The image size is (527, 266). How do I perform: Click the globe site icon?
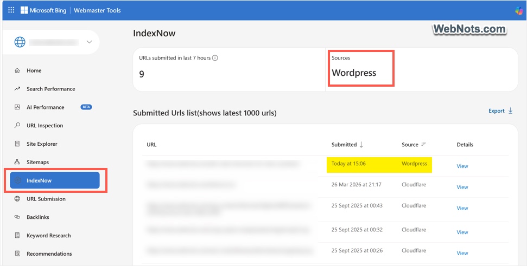(x=20, y=42)
